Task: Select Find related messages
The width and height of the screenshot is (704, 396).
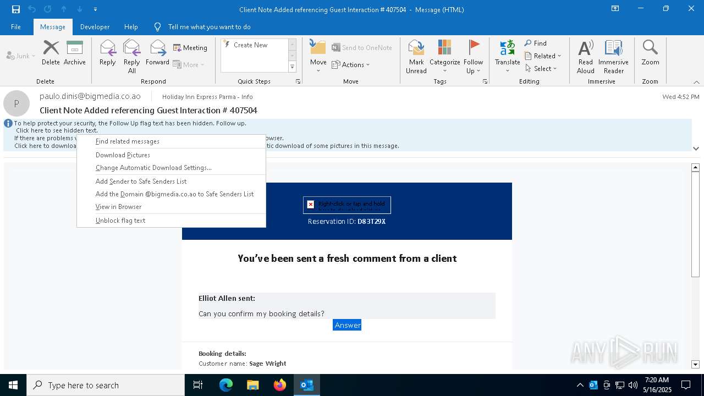Action: (171, 141)
